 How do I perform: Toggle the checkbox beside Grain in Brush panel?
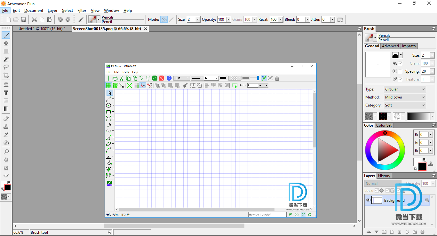click(x=400, y=63)
